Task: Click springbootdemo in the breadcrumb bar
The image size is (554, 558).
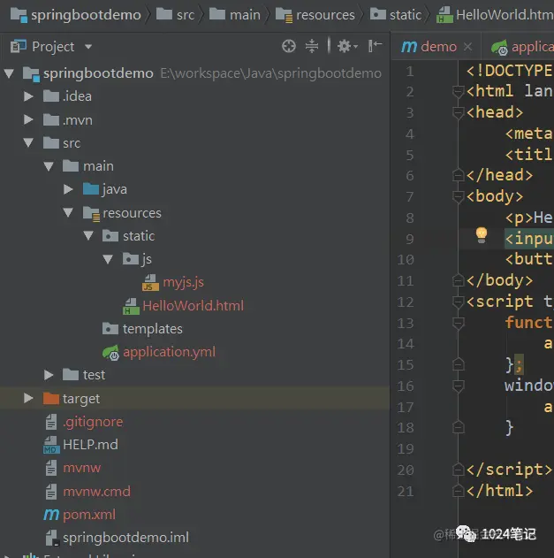Action: click(86, 15)
